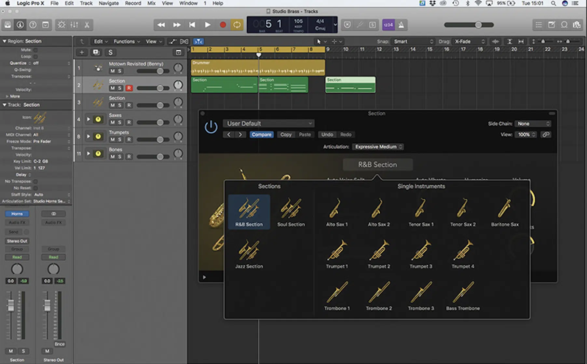Open the Navigate menu
The height and width of the screenshot is (364, 587).
click(109, 3)
